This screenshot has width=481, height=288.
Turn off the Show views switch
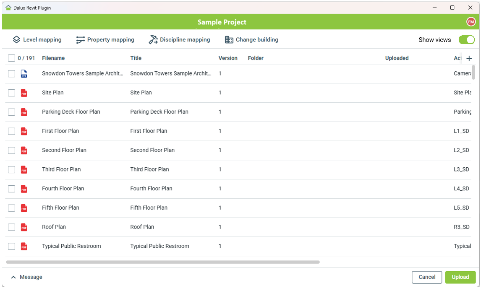pyautogui.click(x=467, y=40)
